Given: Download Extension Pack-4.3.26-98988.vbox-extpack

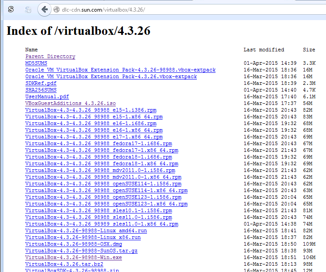Looking at the screenshot, I should coord(120,70).
